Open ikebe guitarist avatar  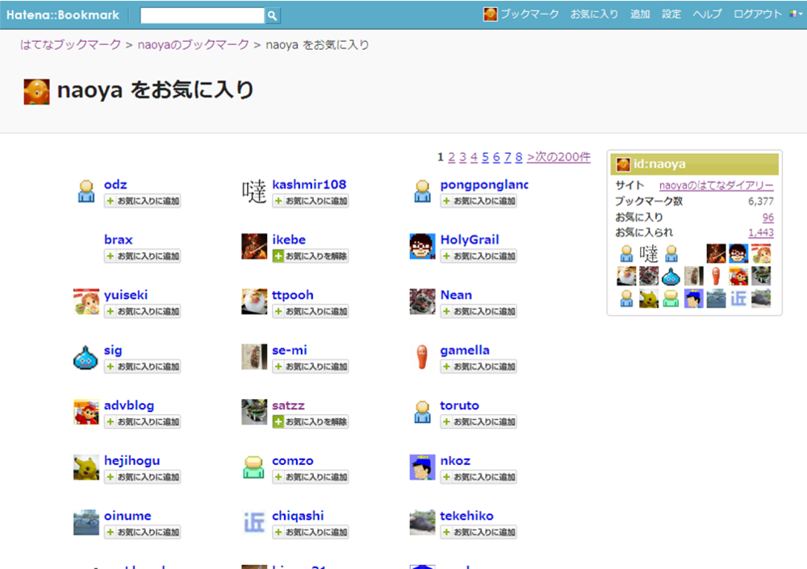[x=254, y=246]
